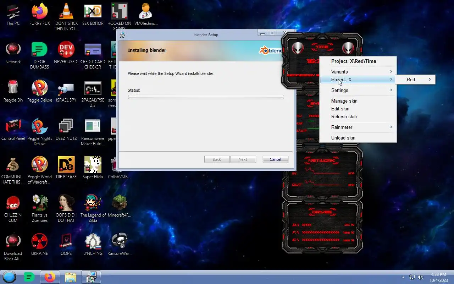The height and width of the screenshot is (284, 454).
Task: Open the Peggle World of Warcraft shortcut
Action: 40,170
